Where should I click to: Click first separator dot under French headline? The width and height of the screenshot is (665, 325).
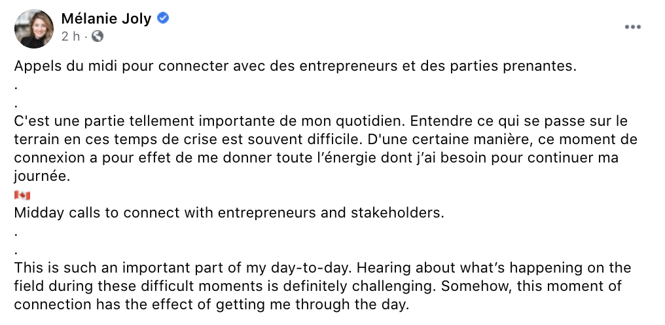pyautogui.click(x=16, y=88)
